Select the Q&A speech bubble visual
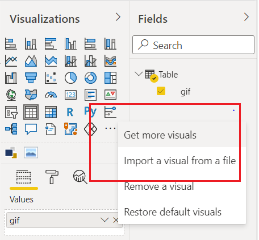 (x=31, y=129)
